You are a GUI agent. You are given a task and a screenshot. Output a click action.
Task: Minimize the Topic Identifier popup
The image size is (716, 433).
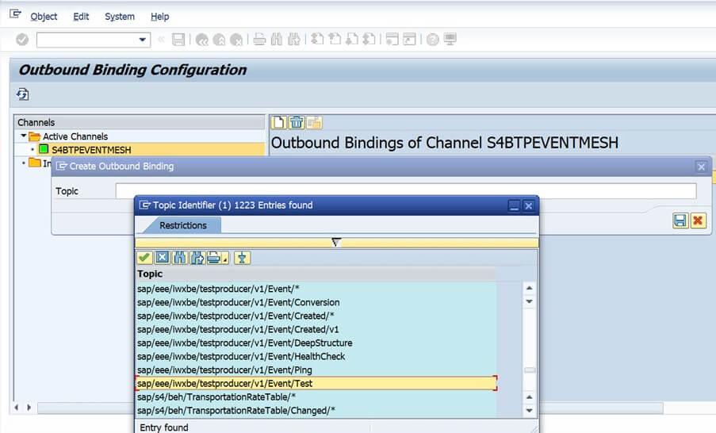[514, 206]
